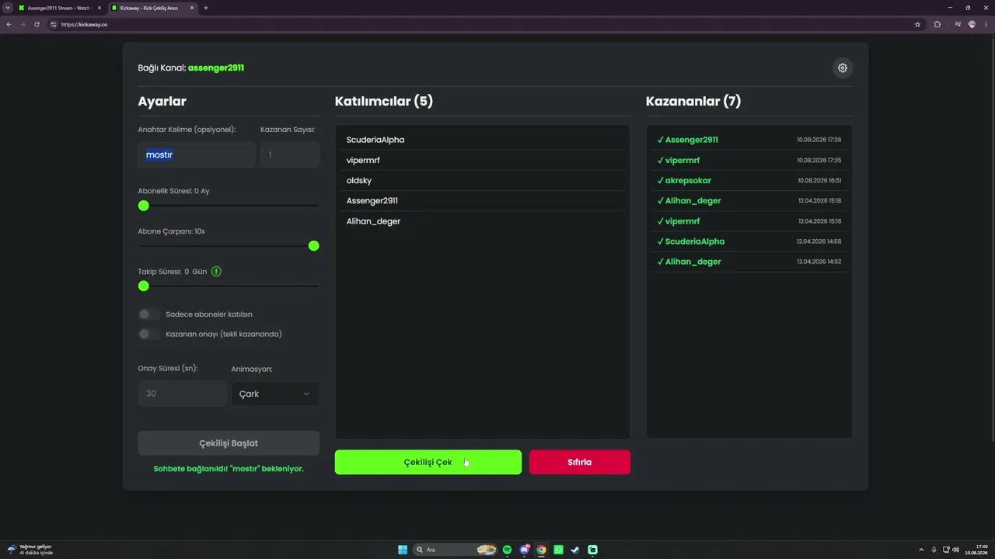Open the weather widget Yağmur geliyor
995x559 pixels.
pyautogui.click(x=31, y=550)
